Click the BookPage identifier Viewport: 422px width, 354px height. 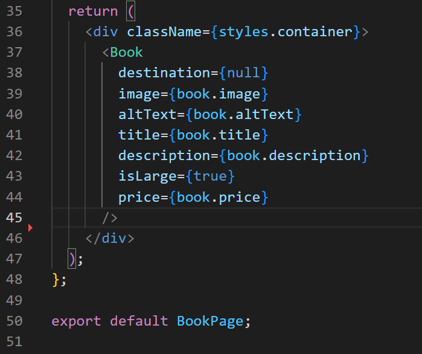[210, 321]
